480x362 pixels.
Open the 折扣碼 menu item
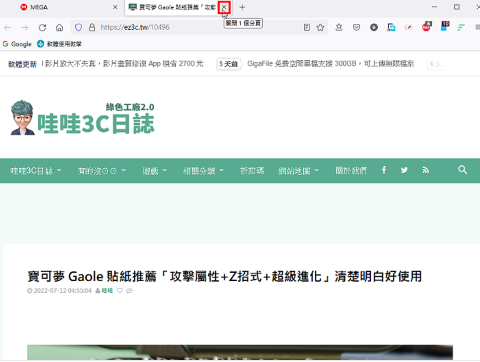point(252,171)
